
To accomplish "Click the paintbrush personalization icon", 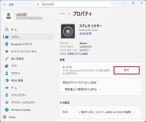I will [x=7, y=59].
